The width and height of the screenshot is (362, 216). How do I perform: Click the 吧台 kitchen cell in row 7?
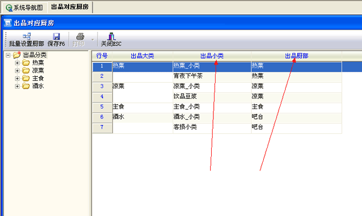(297, 127)
